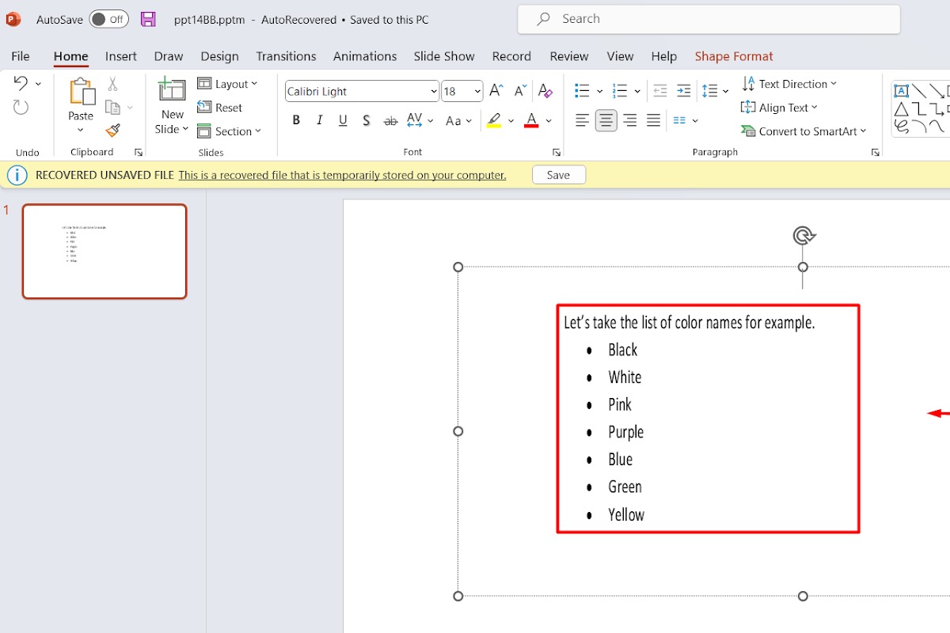Click the New Slide icon

(x=172, y=89)
